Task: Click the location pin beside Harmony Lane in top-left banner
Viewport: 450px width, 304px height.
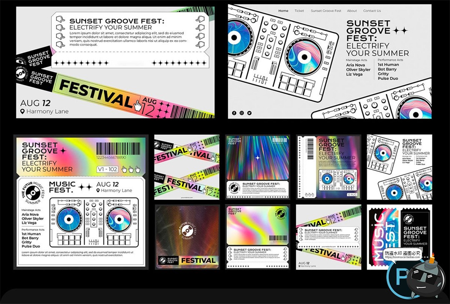Action: [22, 112]
